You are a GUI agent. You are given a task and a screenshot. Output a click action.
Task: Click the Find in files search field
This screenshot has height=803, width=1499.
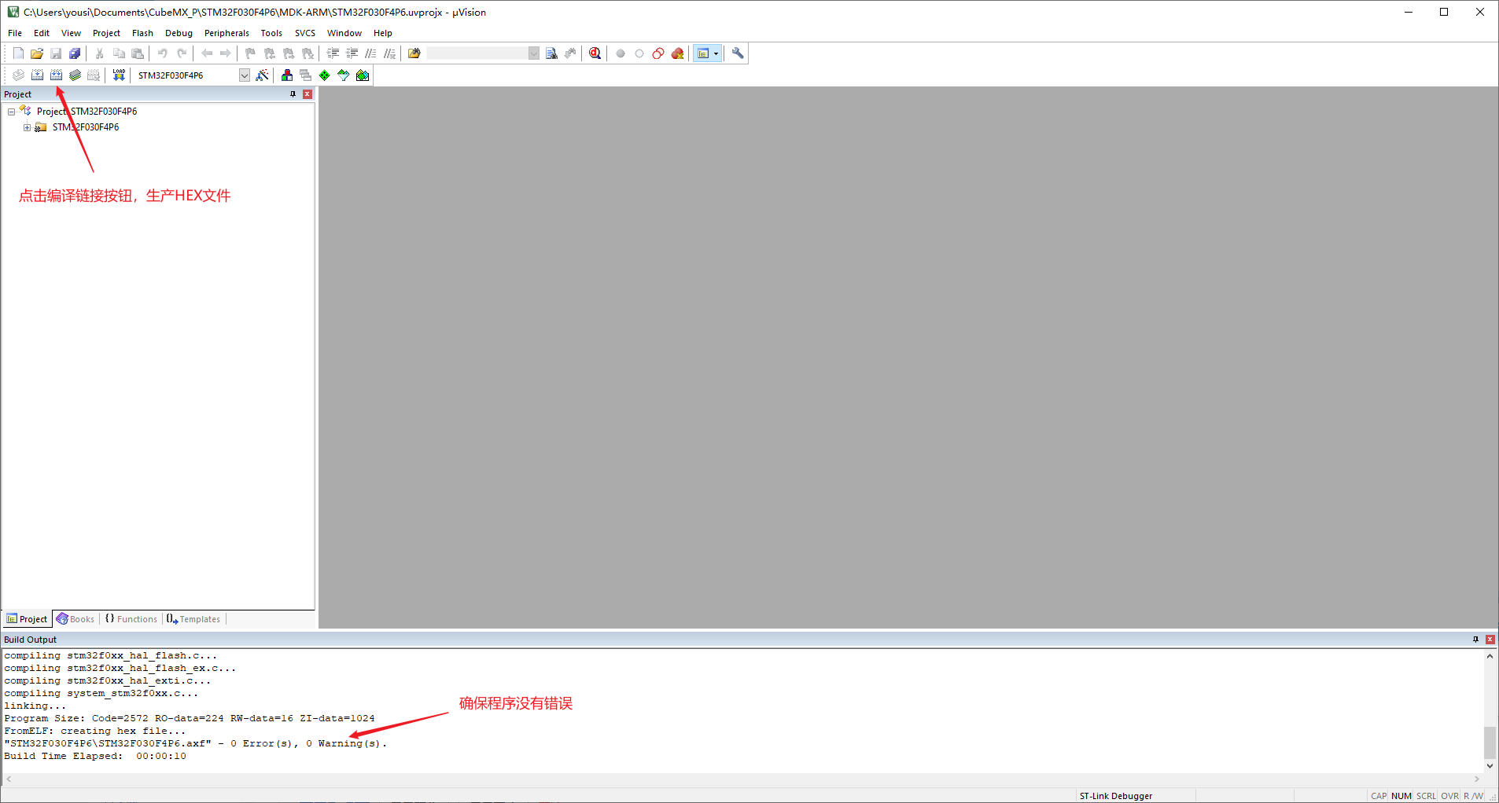[477, 53]
